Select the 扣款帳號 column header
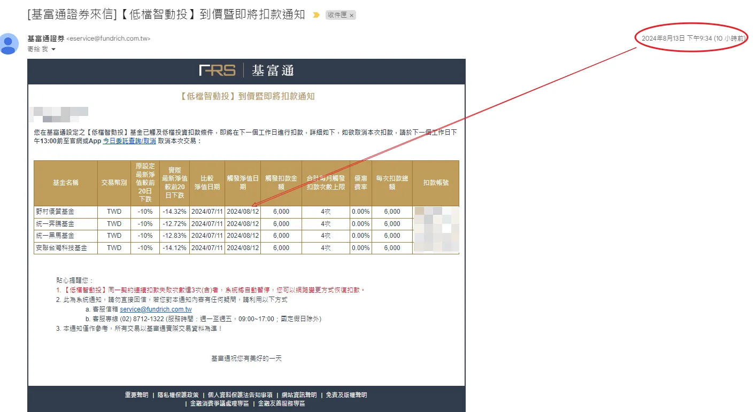The width and height of the screenshot is (756, 412). coord(436,183)
